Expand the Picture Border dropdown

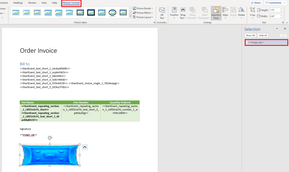(x=143, y=8)
